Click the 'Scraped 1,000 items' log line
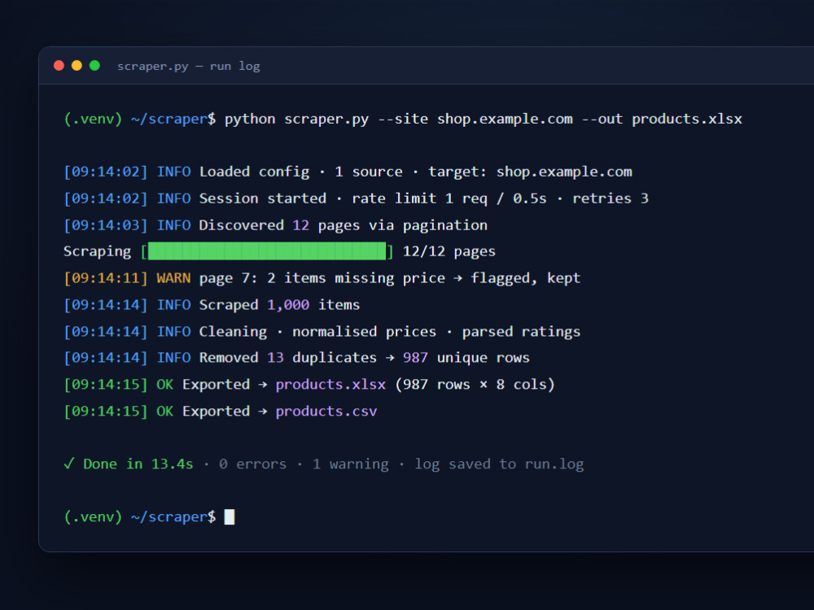 point(212,304)
